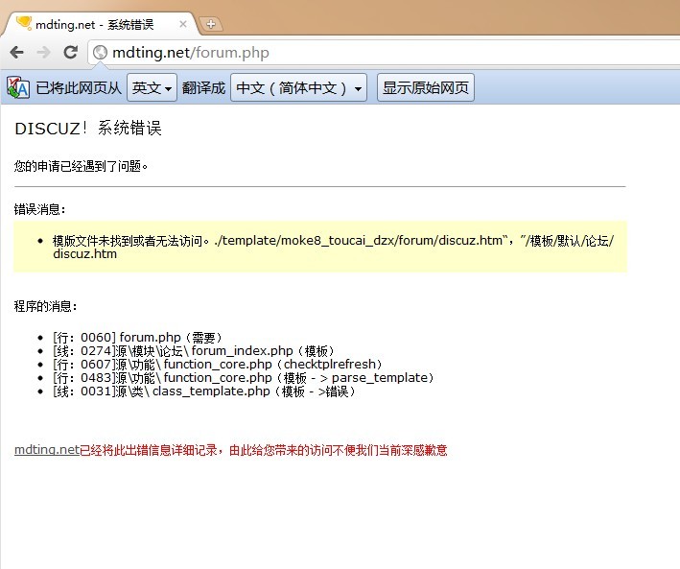Click the 显示原始网页 button
The height and width of the screenshot is (569, 680).
click(x=426, y=87)
